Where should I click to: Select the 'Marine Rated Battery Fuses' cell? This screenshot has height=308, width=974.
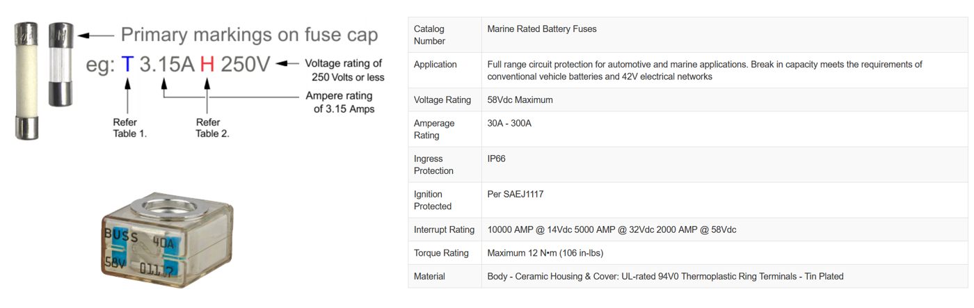click(542, 29)
